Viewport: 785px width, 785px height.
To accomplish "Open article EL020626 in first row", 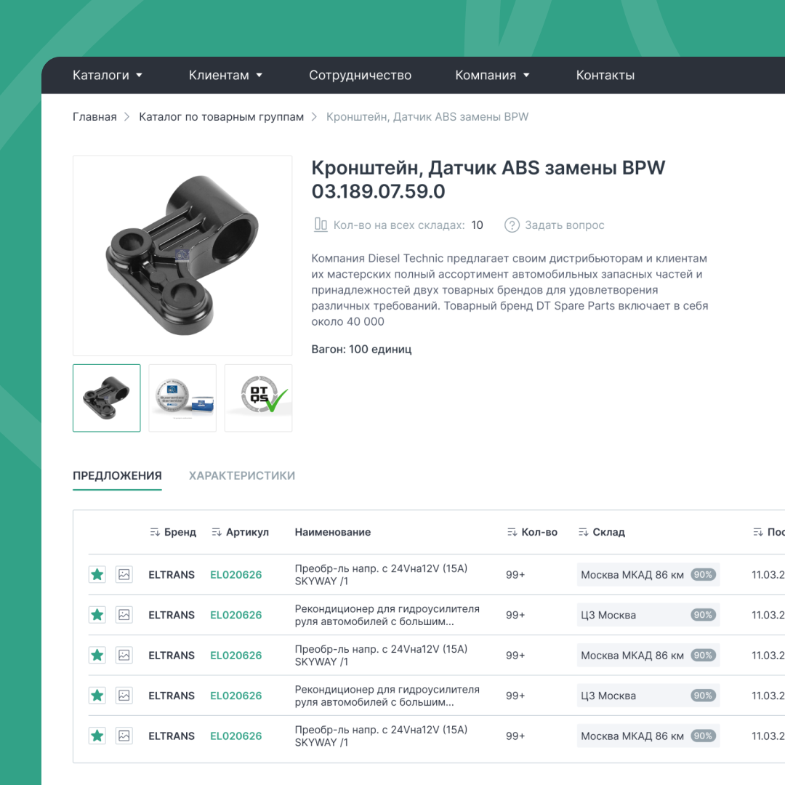I will point(235,575).
